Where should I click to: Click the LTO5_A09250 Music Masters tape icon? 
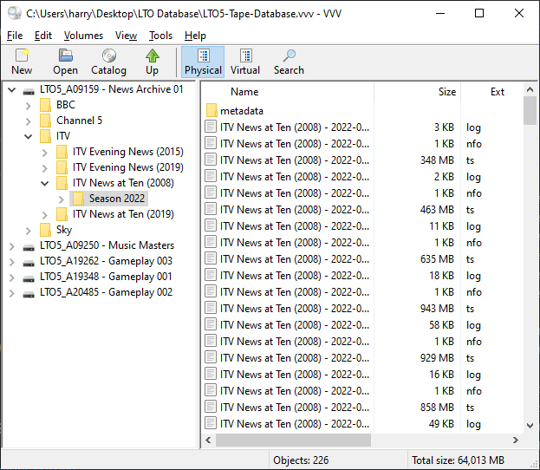click(x=29, y=245)
